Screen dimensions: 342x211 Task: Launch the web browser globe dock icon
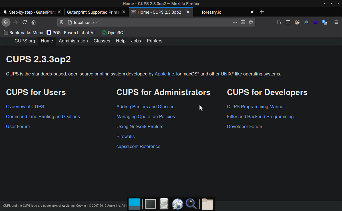point(177,204)
